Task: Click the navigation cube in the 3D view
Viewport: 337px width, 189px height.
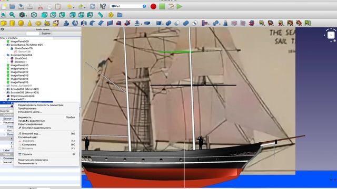Action: [x=331, y=35]
